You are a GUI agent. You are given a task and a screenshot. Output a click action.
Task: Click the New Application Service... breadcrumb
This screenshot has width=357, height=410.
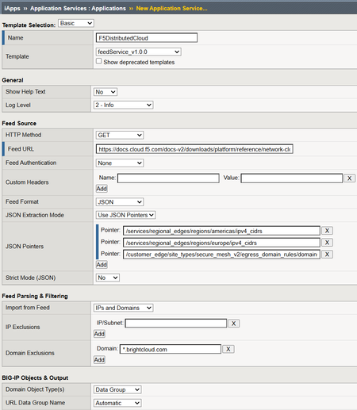171,8
